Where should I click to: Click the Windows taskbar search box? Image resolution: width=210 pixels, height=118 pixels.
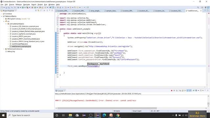click(30, 115)
